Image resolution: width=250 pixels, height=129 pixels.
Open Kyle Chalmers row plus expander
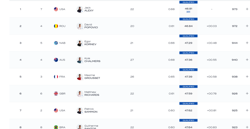247,60
